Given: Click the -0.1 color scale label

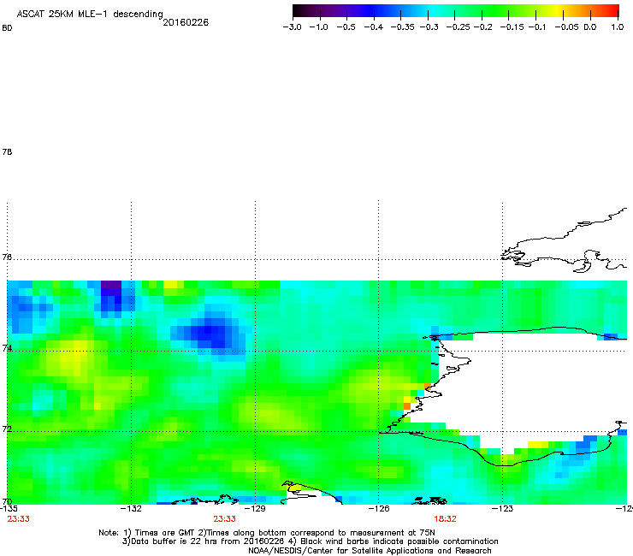Looking at the screenshot, I should (x=536, y=27).
